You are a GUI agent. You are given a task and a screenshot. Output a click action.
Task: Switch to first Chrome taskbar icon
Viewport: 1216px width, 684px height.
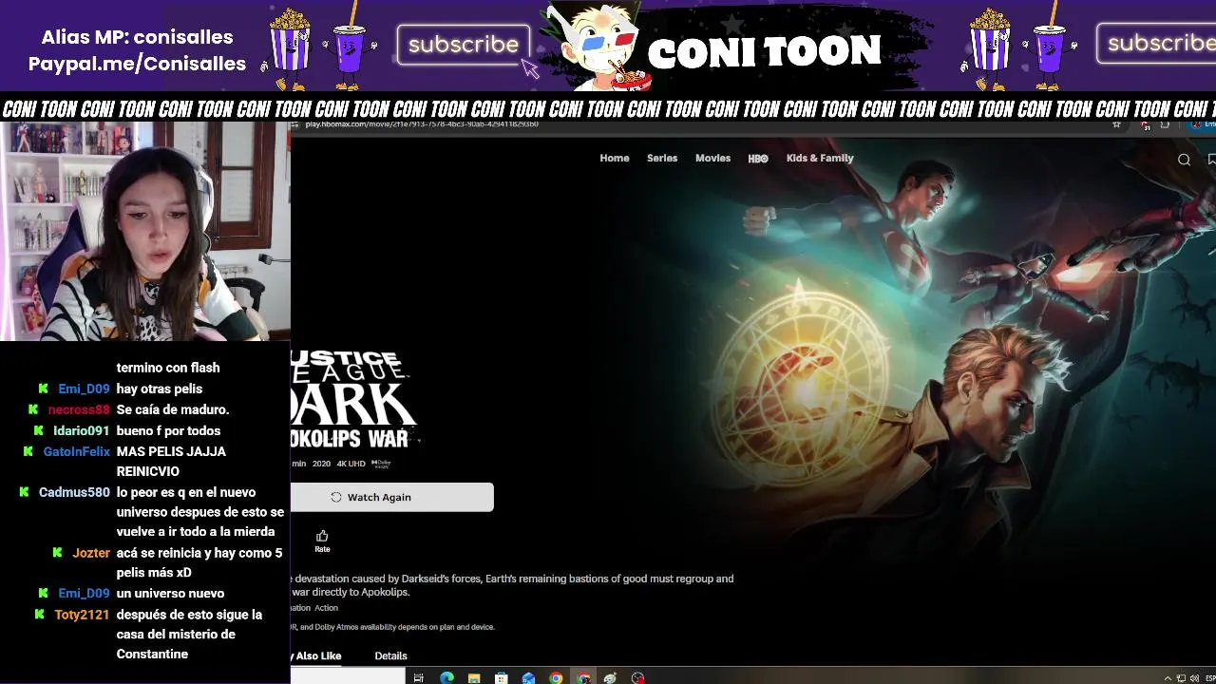(x=556, y=677)
